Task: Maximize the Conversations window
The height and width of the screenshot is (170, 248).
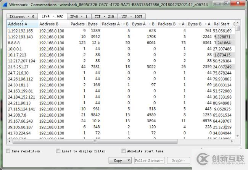Action: pyautogui.click(x=226, y=3)
